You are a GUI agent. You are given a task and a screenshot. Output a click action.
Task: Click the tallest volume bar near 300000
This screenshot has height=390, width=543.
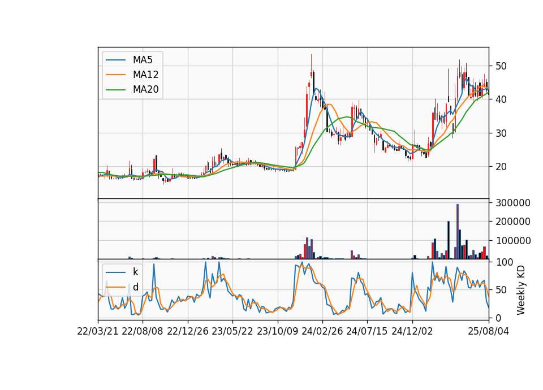click(x=458, y=232)
